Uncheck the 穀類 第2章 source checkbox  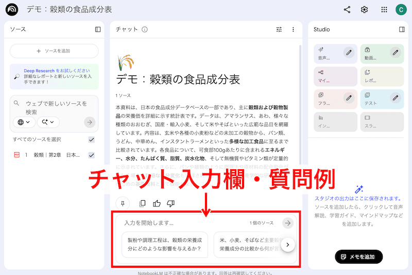pyautogui.click(x=91, y=155)
